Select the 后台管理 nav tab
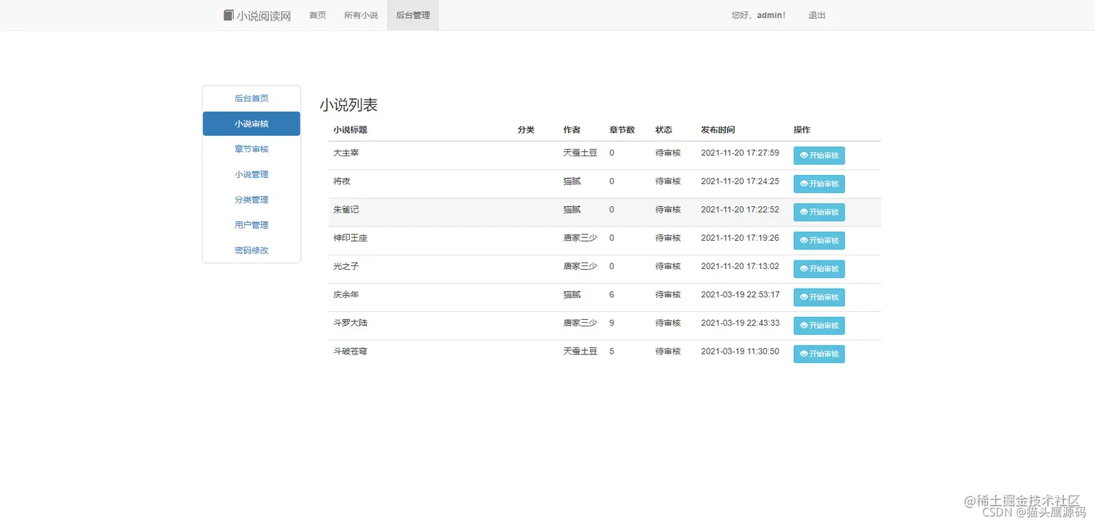Image resolution: width=1095 pixels, height=523 pixels. click(x=413, y=15)
